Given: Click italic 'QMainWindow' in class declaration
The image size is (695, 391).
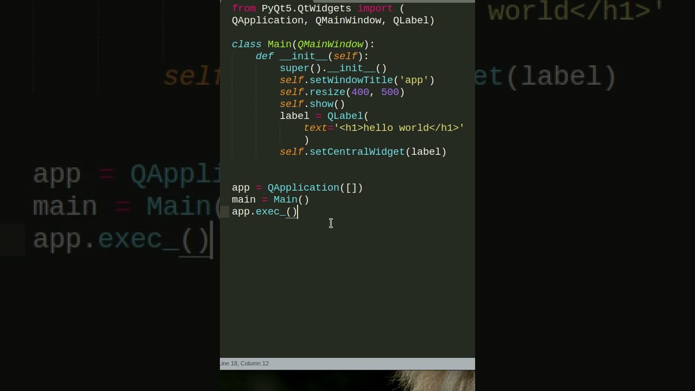Looking at the screenshot, I should pyautogui.click(x=330, y=44).
